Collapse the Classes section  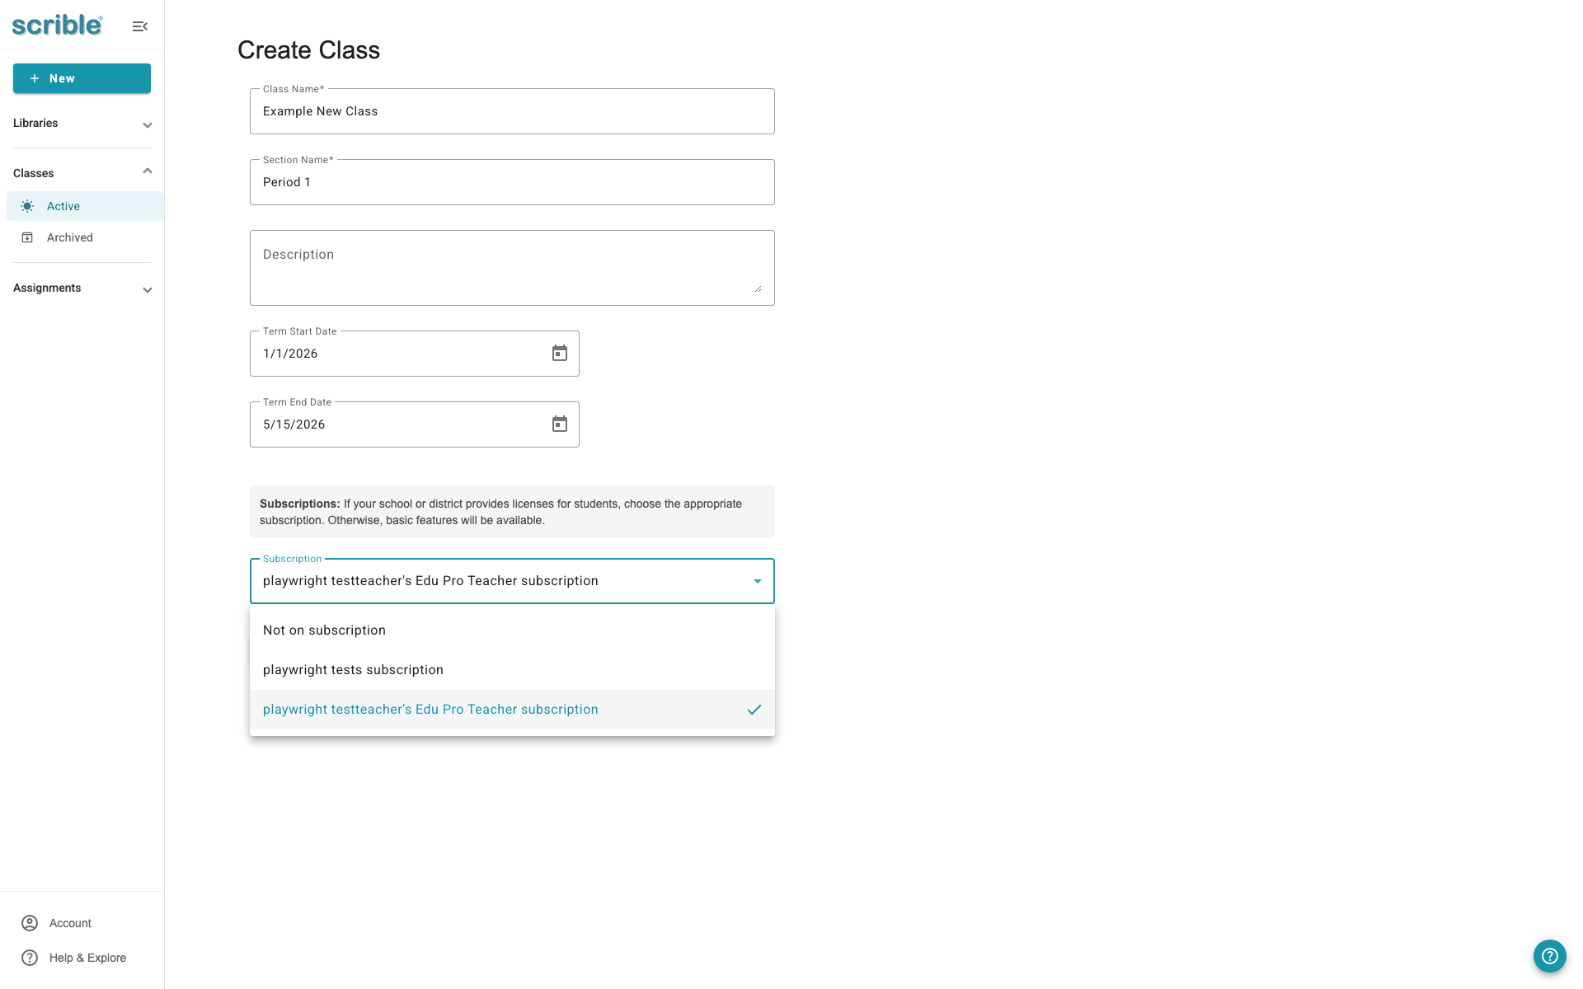[x=147, y=171]
